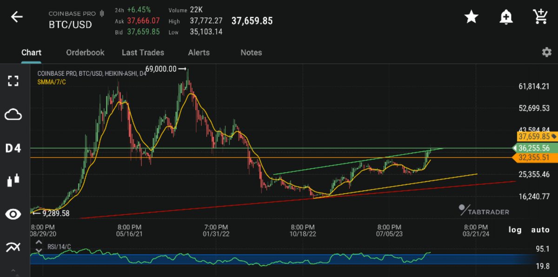Click the 37,659.85 current price tag

coord(537,137)
